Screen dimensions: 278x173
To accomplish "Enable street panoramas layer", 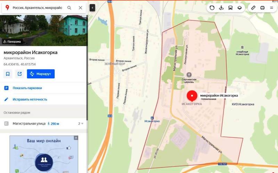I will (221, 8).
